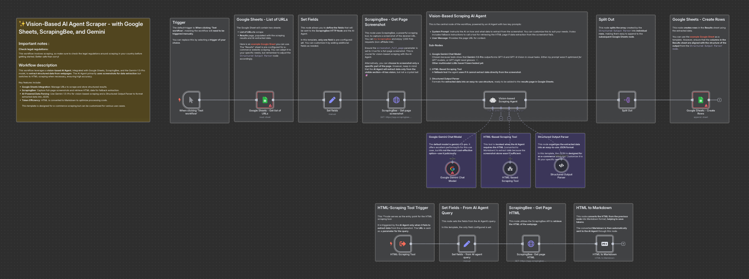The image size is (749, 279).
Task: Click the 'Sub-Nodes' heading in agent note
Action: [x=436, y=45]
